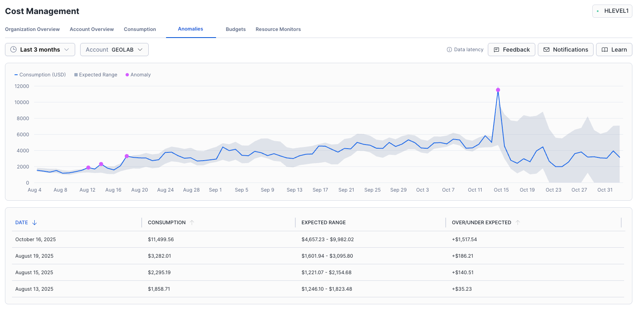Click the Feedback speech-bubble icon
The image size is (639, 313).
coord(497,49)
